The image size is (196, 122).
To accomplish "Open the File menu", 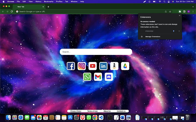I will pos(18,2).
